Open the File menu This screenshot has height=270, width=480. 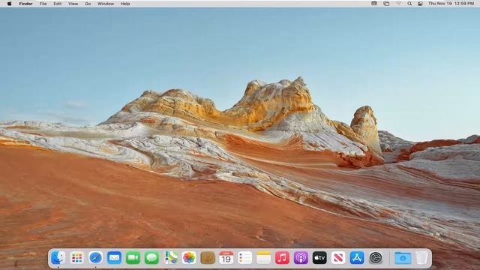pyautogui.click(x=43, y=4)
